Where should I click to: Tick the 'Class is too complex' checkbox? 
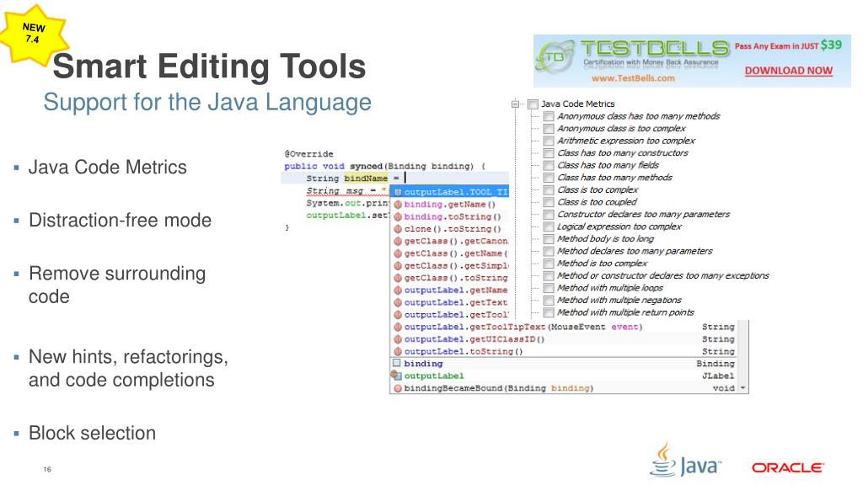(x=548, y=189)
